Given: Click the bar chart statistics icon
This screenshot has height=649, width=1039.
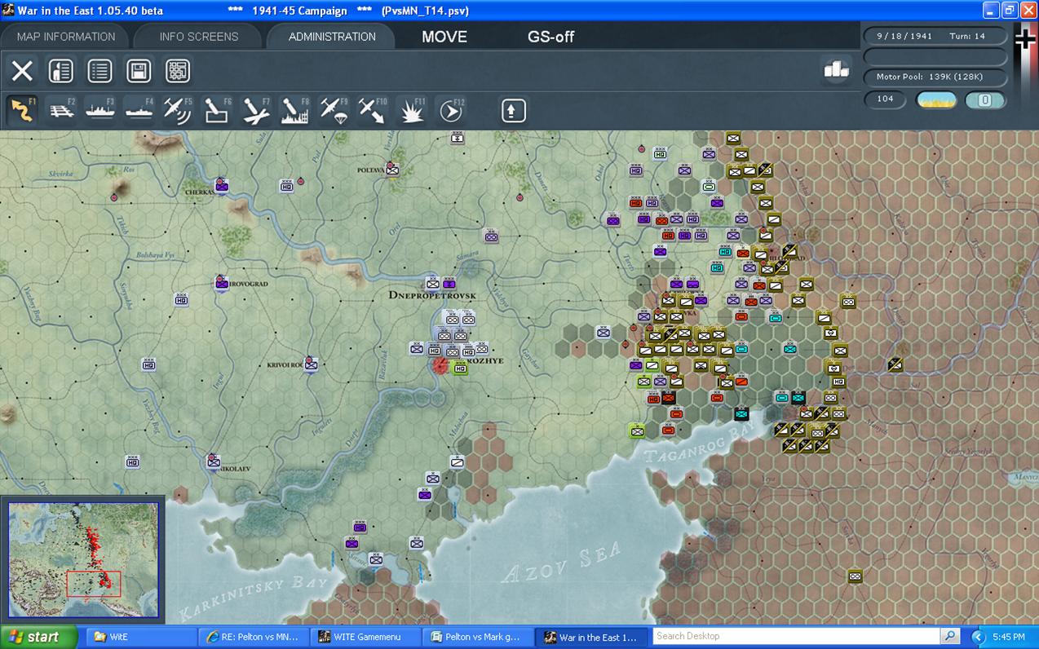Looking at the screenshot, I should [x=836, y=70].
